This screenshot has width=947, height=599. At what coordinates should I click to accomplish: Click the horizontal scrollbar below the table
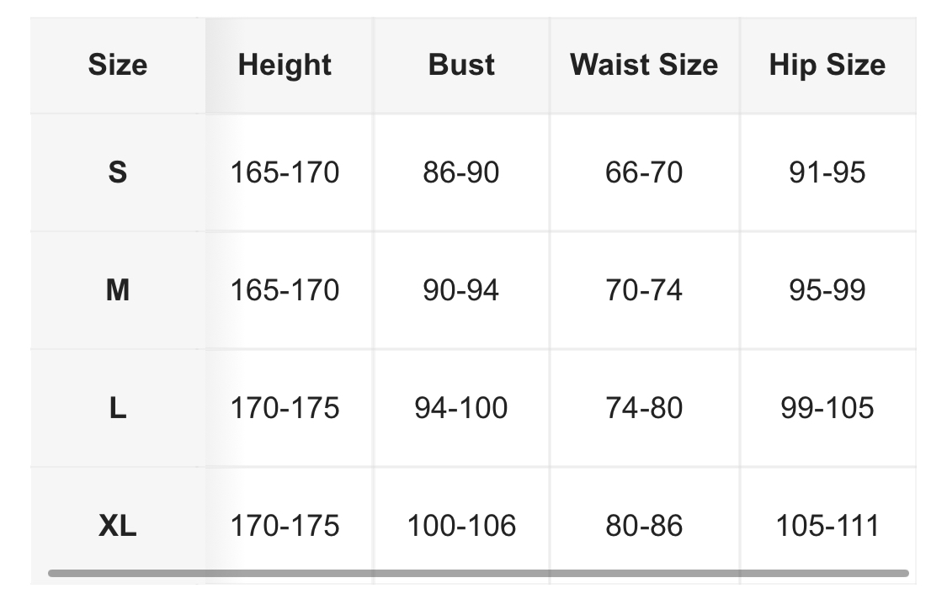478,574
